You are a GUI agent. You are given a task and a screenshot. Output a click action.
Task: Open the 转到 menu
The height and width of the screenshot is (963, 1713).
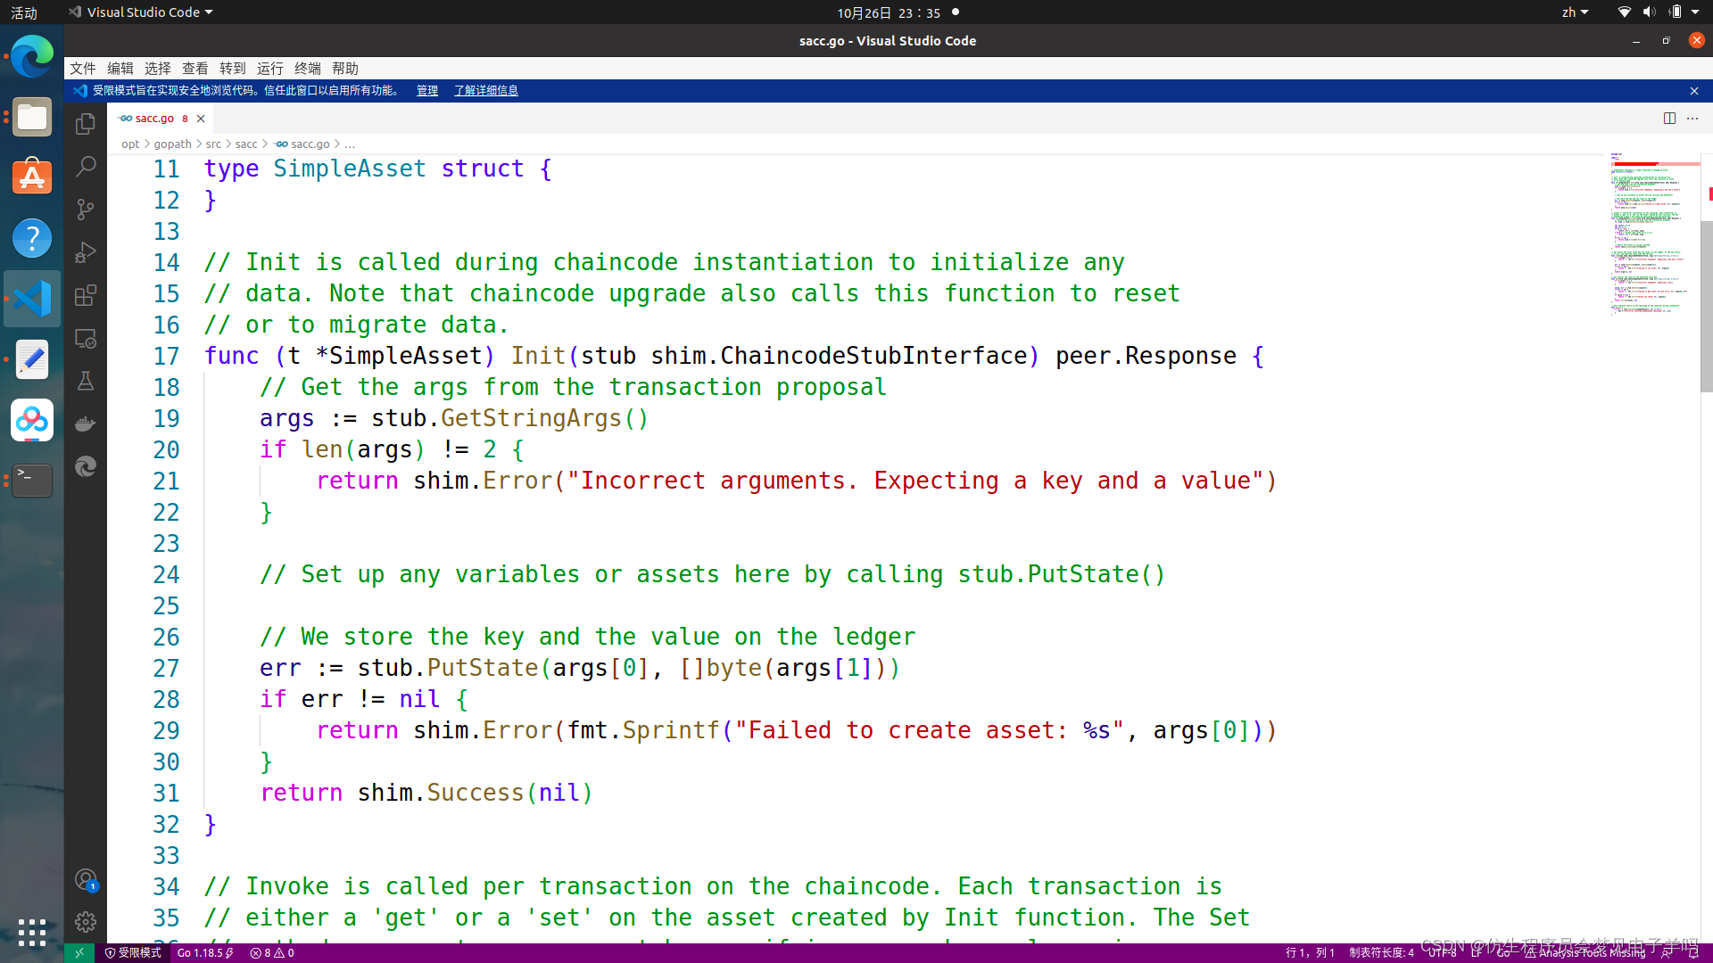pos(233,69)
